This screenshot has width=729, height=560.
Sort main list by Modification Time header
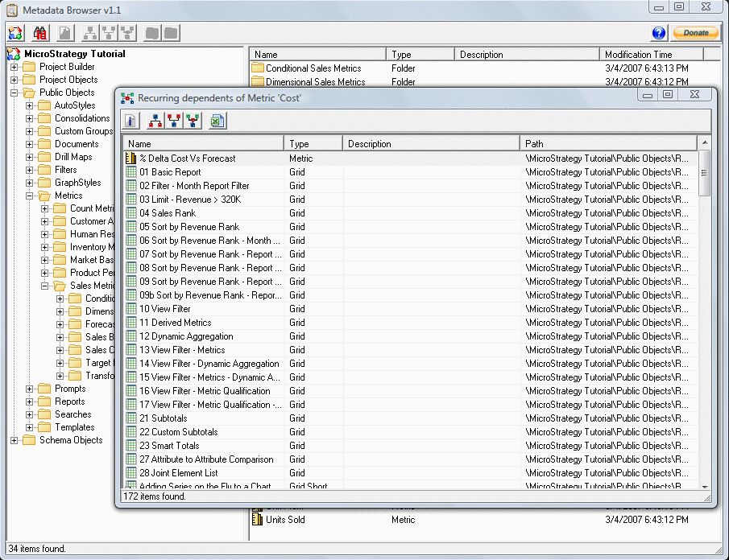click(x=652, y=55)
